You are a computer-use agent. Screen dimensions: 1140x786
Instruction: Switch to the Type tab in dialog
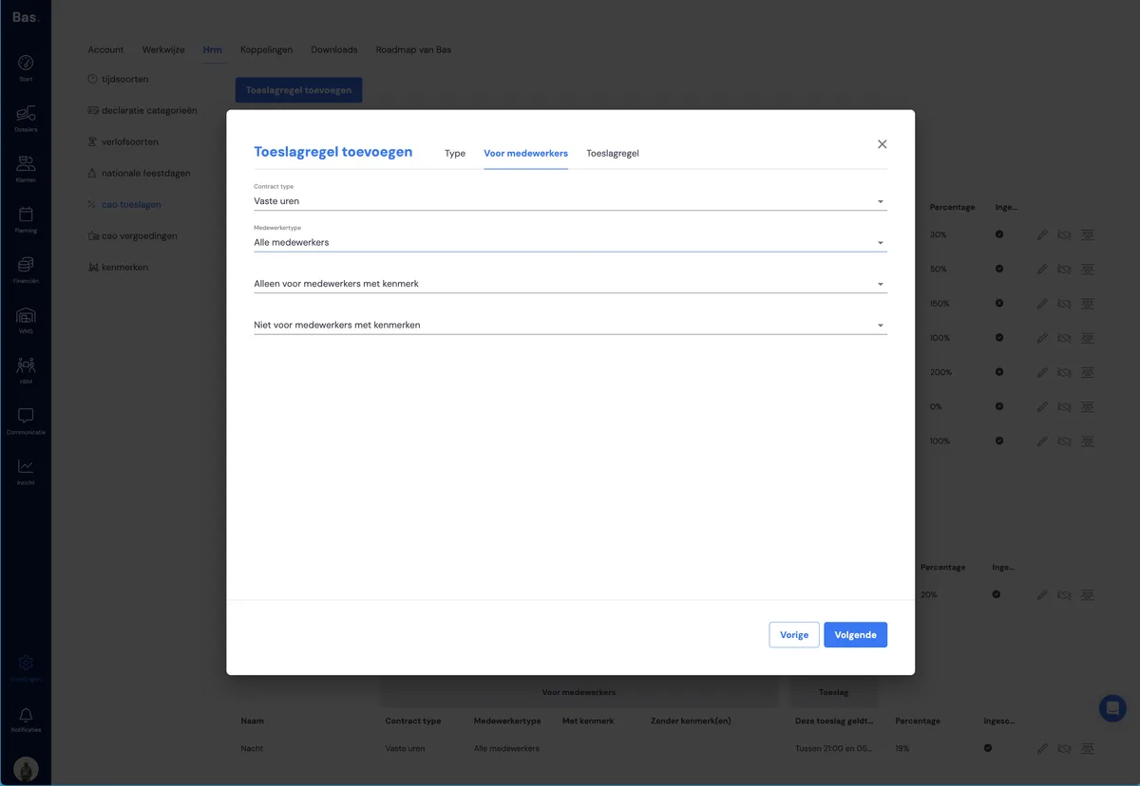455,153
